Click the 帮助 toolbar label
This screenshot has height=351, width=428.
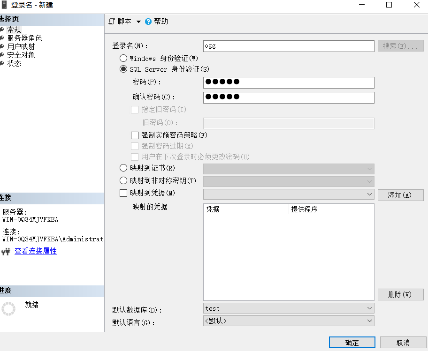click(161, 21)
